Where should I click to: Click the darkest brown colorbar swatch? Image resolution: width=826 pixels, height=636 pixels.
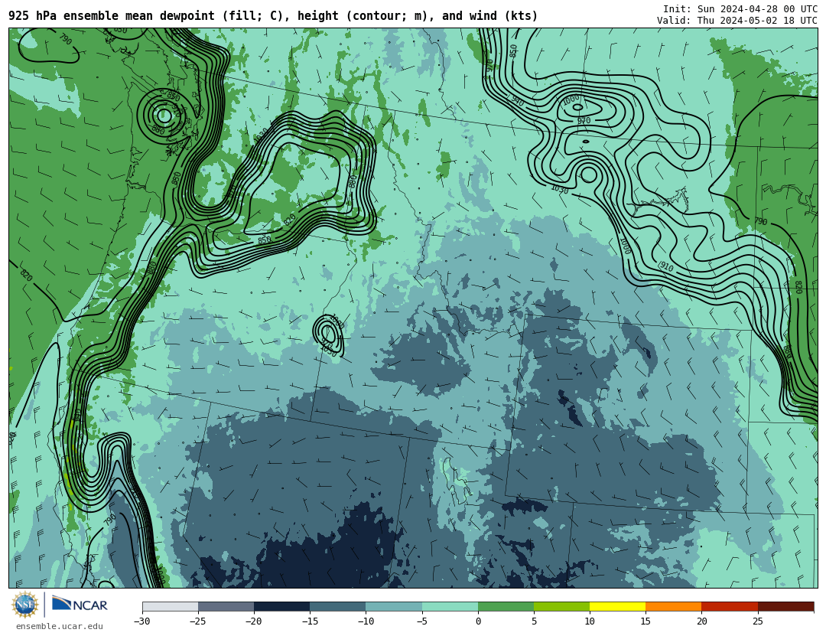785,606
